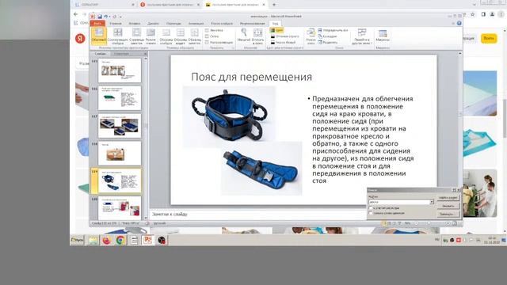
Task: Open Chrome from the taskbar
Action: click(x=120, y=240)
